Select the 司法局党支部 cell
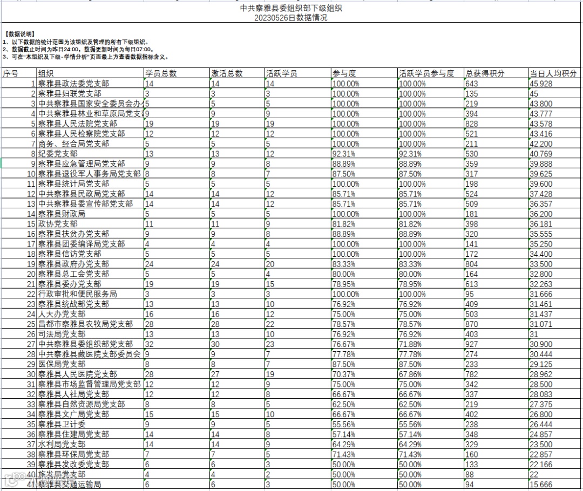This screenshot has height=491, width=583. click(90, 334)
